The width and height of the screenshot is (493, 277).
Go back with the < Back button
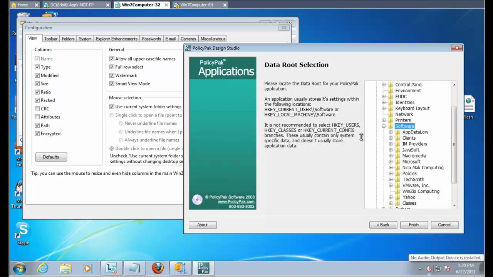coord(383,225)
